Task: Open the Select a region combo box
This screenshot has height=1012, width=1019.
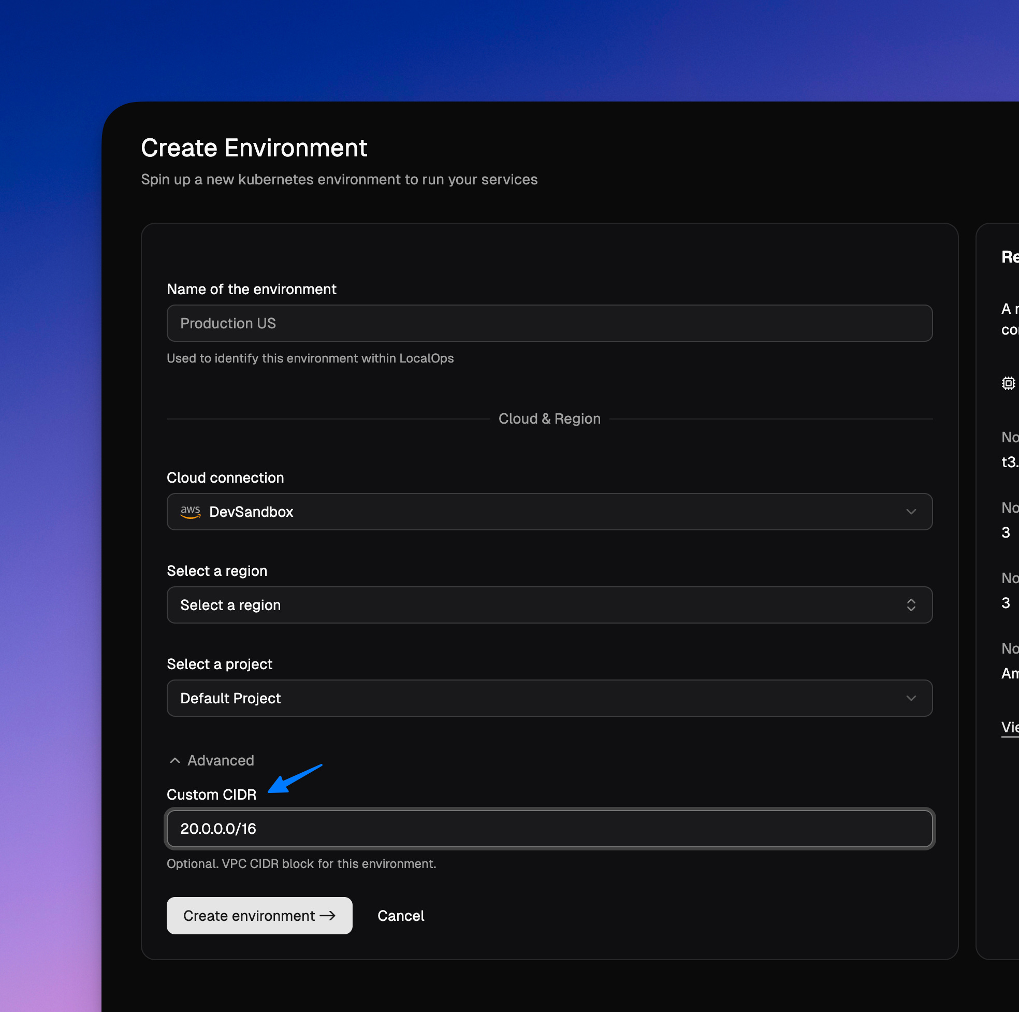Action: (548, 605)
